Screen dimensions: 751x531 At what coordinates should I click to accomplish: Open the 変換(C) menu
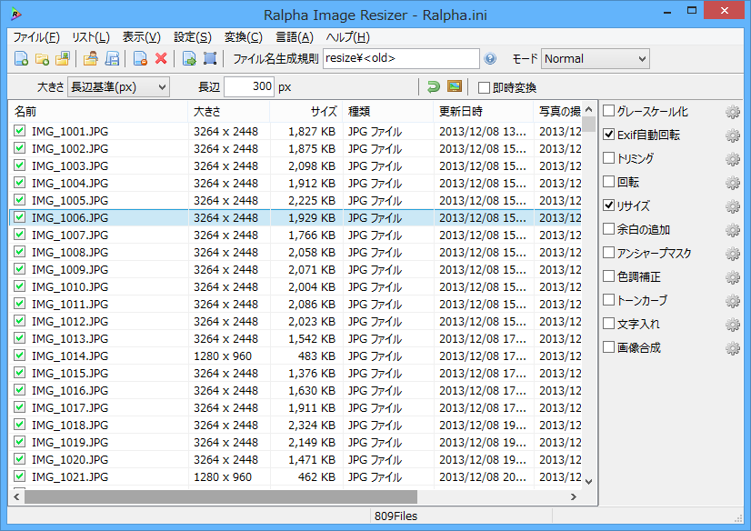[244, 37]
